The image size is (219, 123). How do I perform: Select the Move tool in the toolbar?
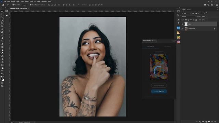tap(2, 12)
